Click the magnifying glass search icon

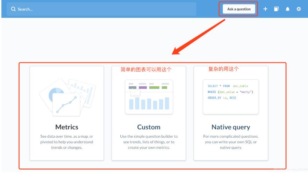(x=13, y=9)
